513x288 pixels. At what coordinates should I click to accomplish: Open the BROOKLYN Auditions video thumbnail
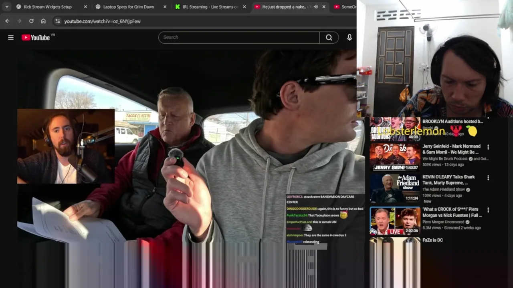tap(395, 129)
